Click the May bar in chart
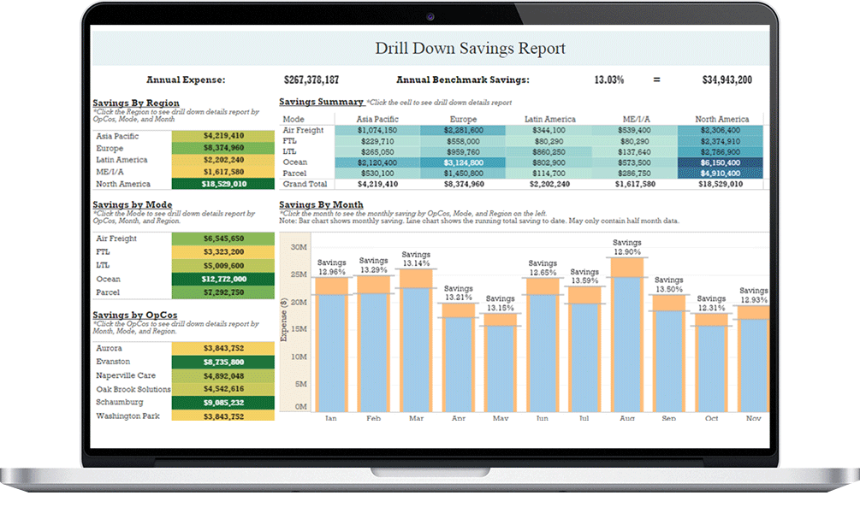Viewport: 860px width, 513px height. click(x=501, y=363)
